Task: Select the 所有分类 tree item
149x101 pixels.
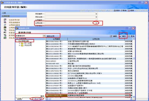Action: click(25, 41)
